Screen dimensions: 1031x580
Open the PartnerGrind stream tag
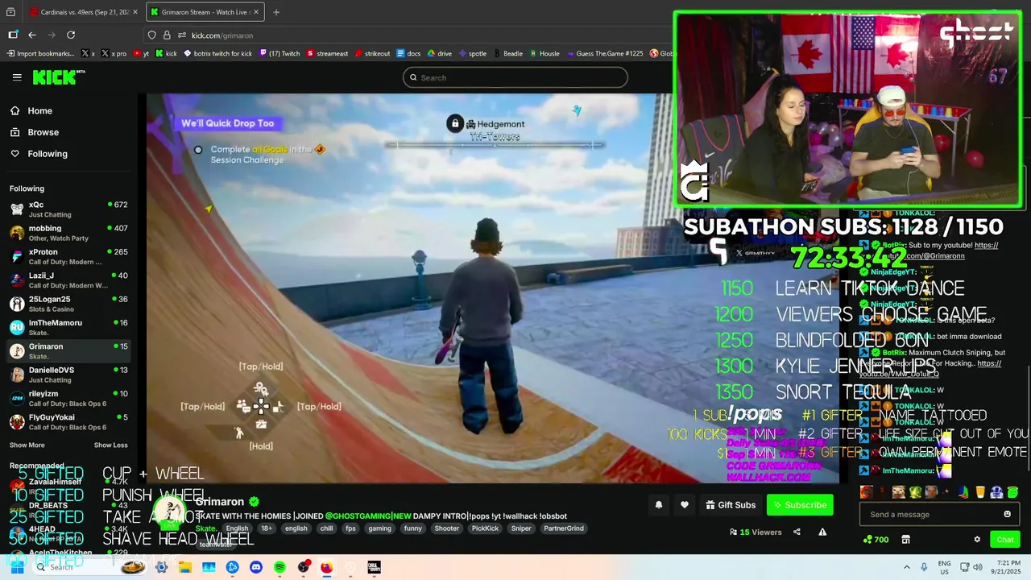(564, 528)
